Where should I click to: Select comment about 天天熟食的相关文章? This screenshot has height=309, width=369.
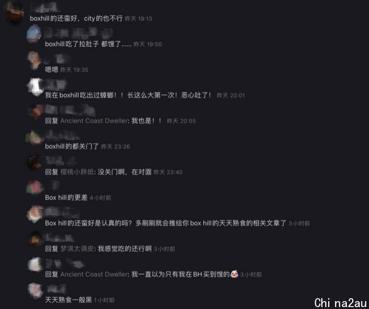point(166,223)
